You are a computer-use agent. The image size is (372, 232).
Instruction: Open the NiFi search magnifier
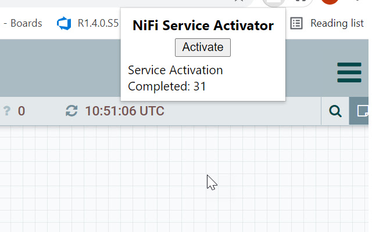(335, 111)
